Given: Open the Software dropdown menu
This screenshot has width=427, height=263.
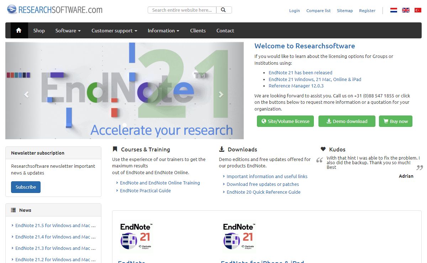Looking at the screenshot, I should tap(68, 31).
